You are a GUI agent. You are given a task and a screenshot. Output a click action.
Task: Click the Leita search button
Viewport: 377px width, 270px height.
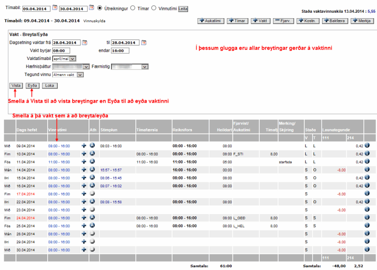183,9
